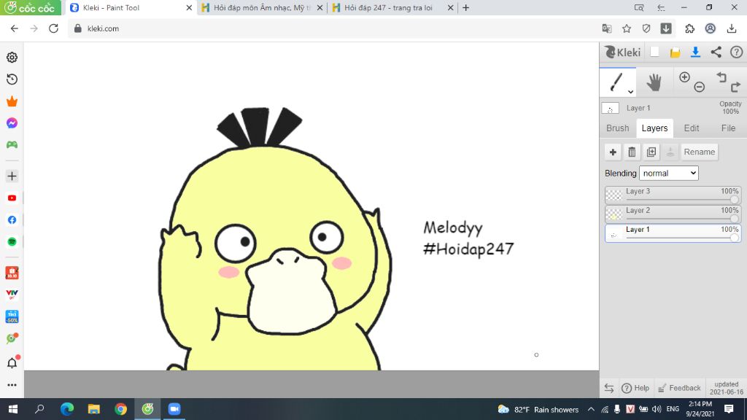The image size is (747, 420).
Task: Undo the last stroke
Action: click(721, 77)
